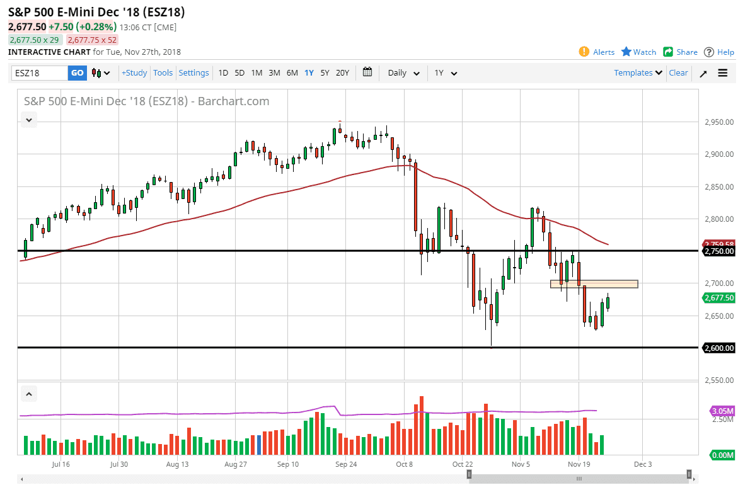Collapse the price chart pane
Image resolution: width=738 pixels, height=490 pixels.
tap(28, 119)
